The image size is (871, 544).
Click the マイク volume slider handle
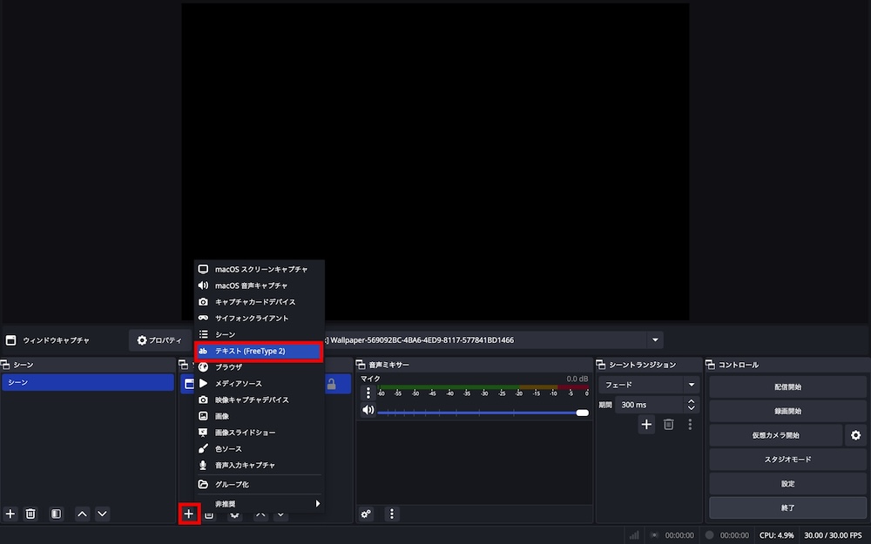click(x=582, y=413)
